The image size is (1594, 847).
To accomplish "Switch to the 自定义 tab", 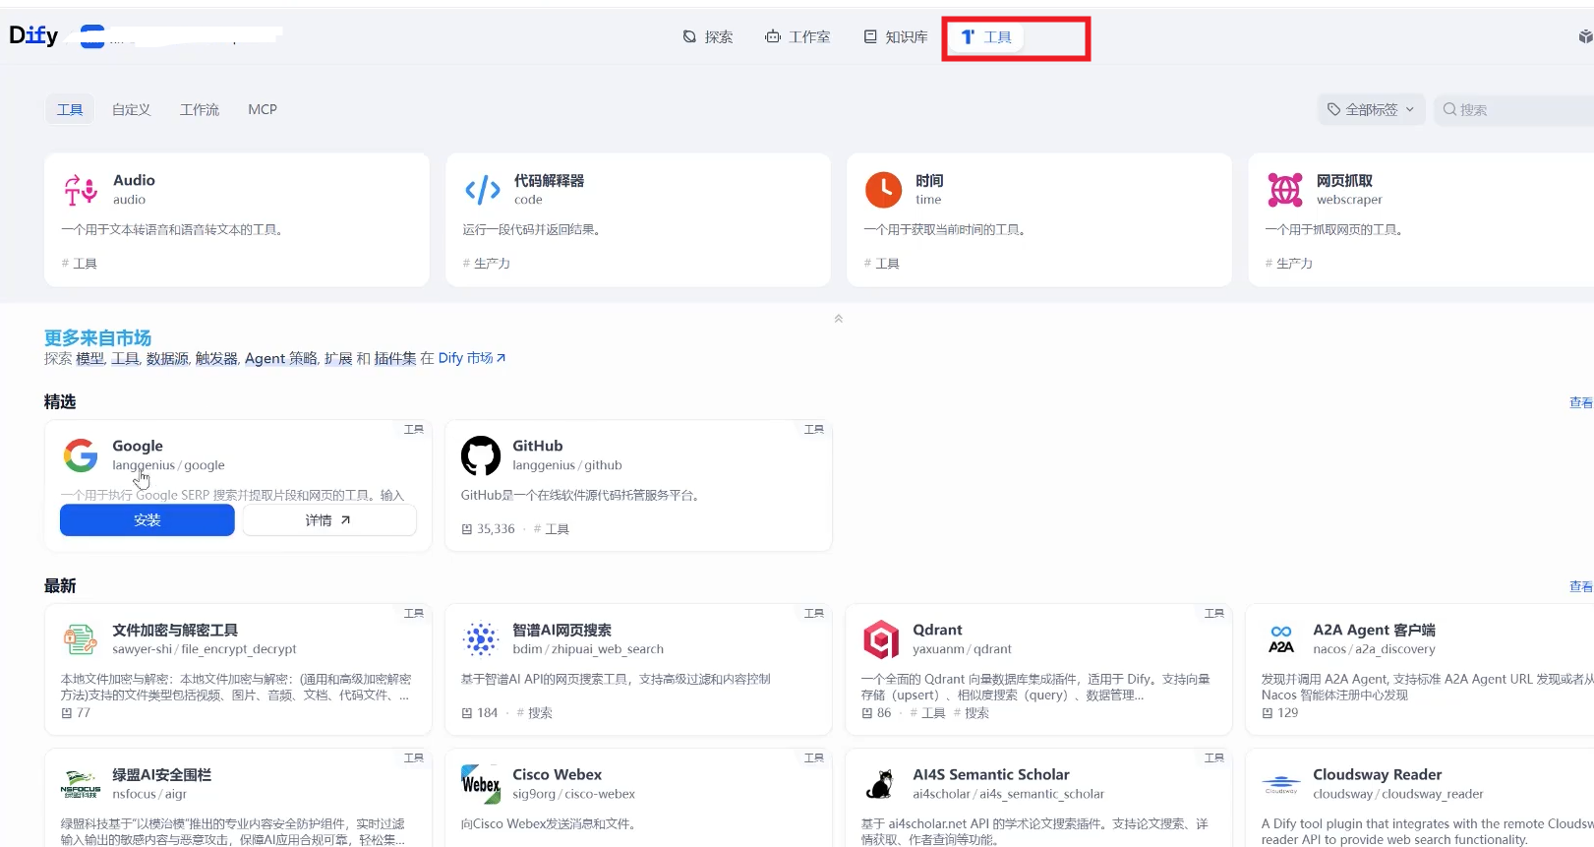I will [x=131, y=109].
